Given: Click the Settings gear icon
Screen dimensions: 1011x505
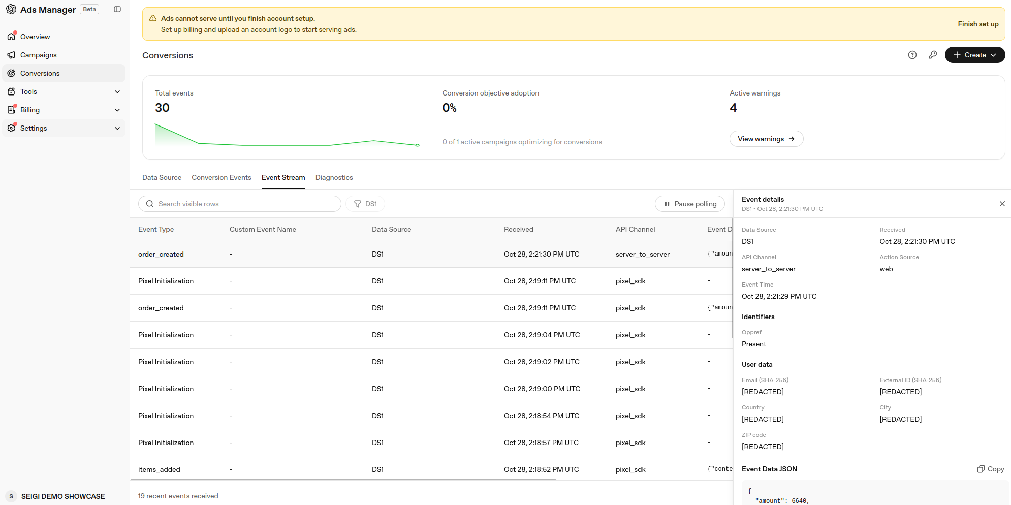Looking at the screenshot, I should 11,128.
